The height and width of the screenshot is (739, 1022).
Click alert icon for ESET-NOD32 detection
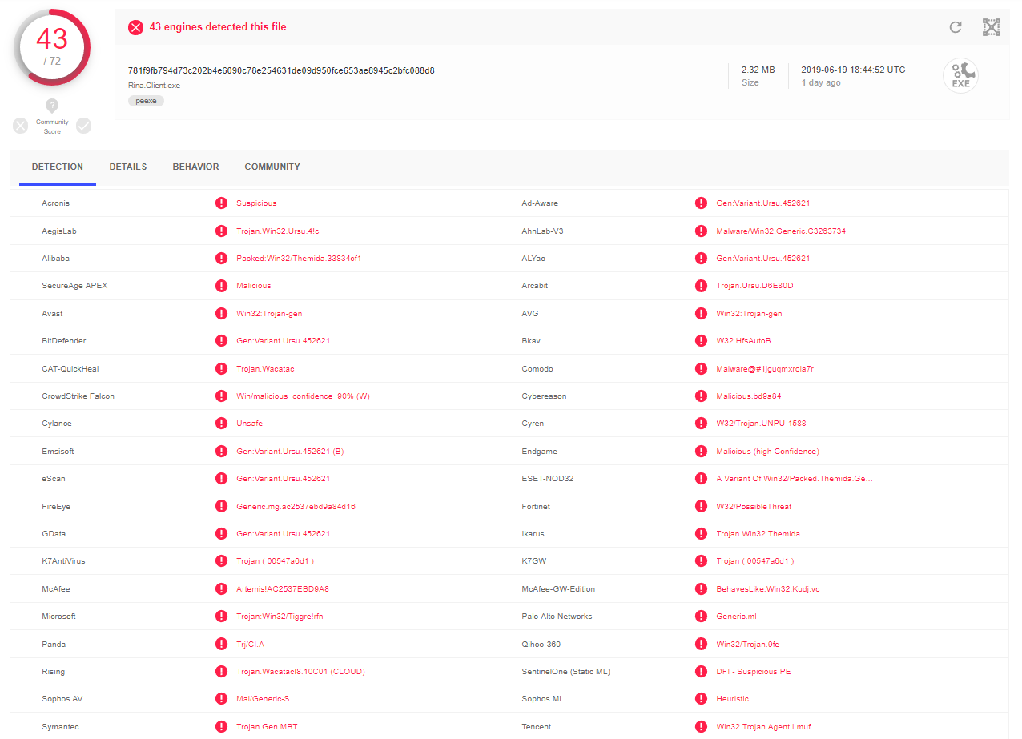point(701,479)
